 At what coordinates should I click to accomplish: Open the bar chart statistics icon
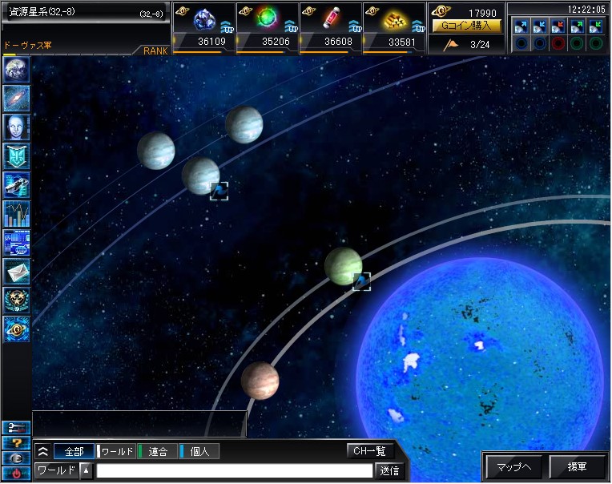16,214
